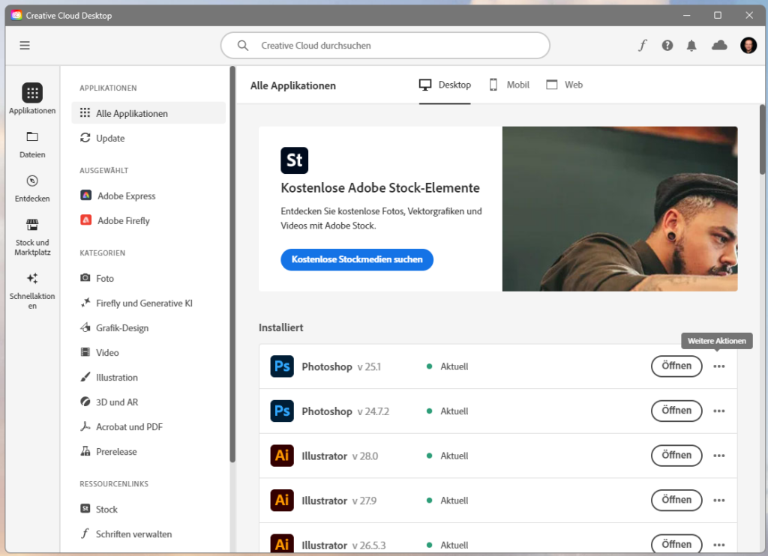Select Update in the applications list
This screenshot has height=556, width=768.
(x=110, y=139)
